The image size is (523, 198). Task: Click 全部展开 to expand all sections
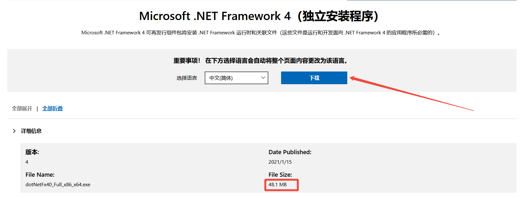pyautogui.click(x=21, y=108)
